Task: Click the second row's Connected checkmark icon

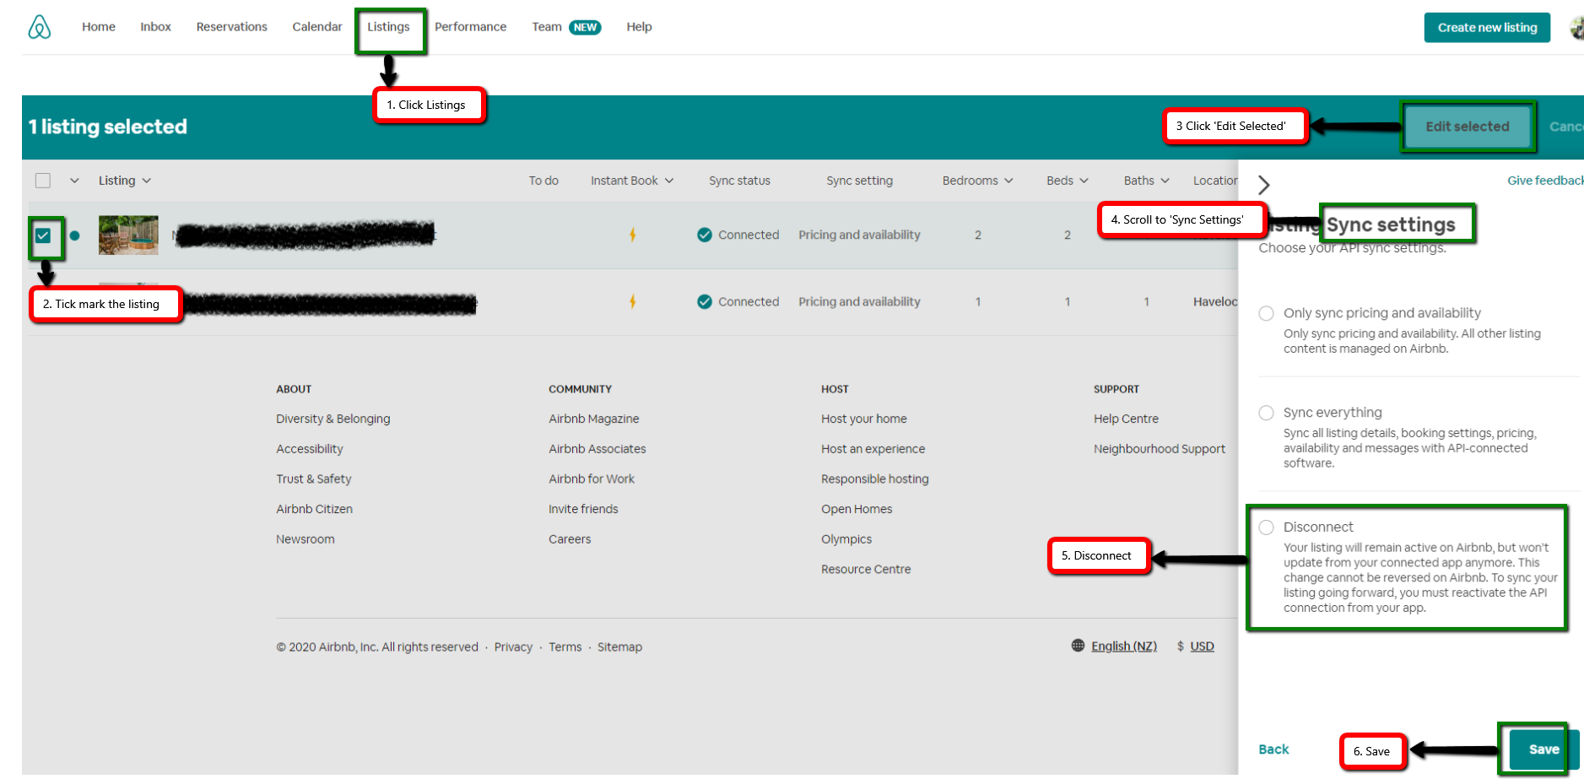Action: pyautogui.click(x=705, y=301)
